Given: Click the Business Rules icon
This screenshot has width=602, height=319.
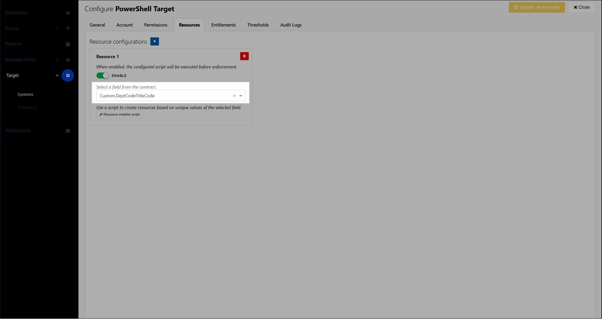Looking at the screenshot, I should click(x=68, y=60).
